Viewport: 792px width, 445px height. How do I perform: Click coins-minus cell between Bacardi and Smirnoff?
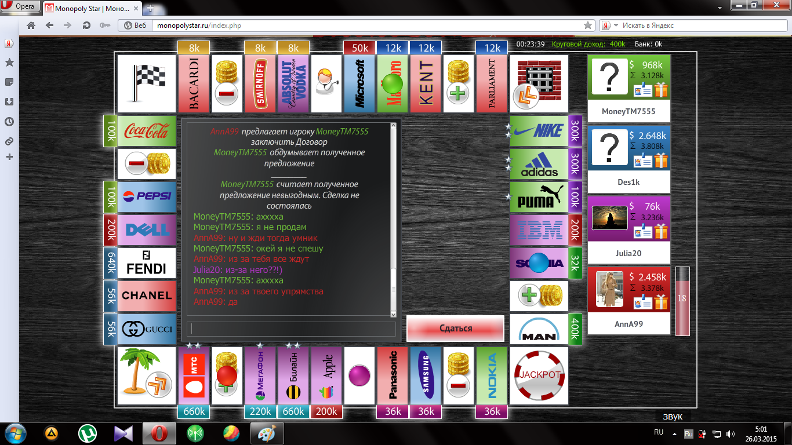(227, 83)
